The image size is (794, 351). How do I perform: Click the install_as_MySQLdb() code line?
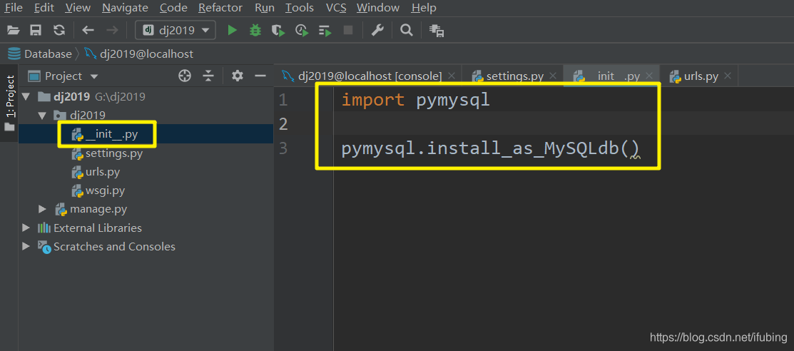tap(490, 149)
